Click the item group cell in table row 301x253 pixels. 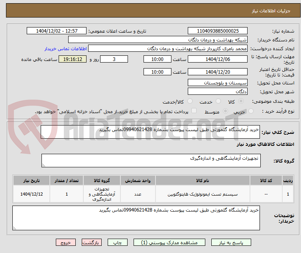[x=102, y=194]
